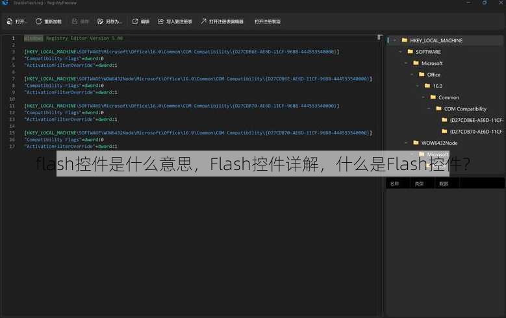Click "ActivationFilterOverride" entry on line 13
Screen dimensions: 506x318
click(x=71, y=119)
